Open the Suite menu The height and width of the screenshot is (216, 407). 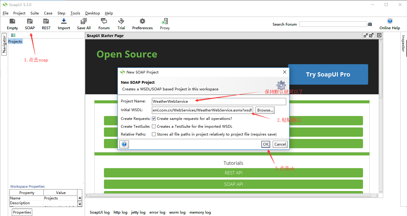pos(35,13)
